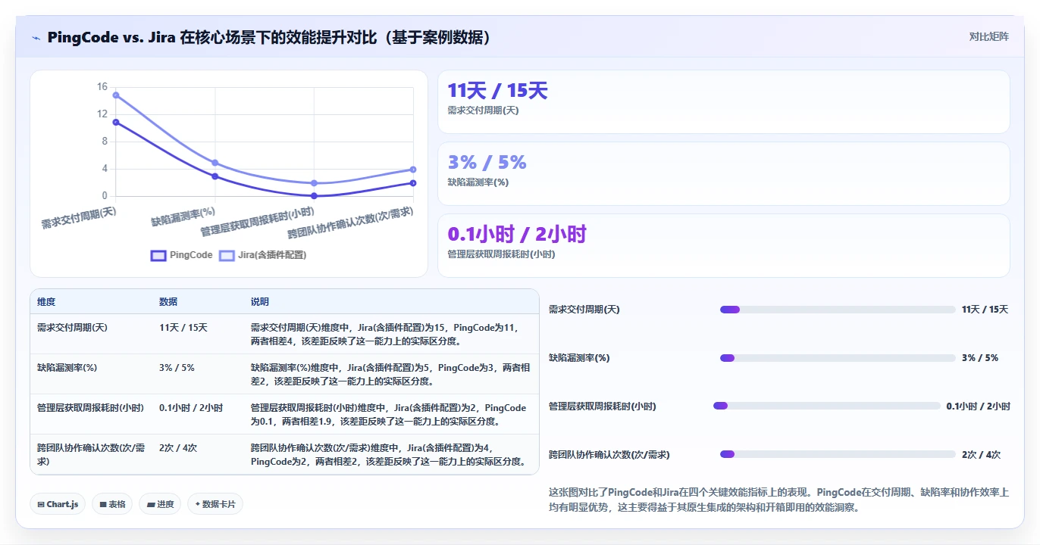Image resolution: width=1040 pixels, height=545 pixels.
Task: Click the 12 tick label on the chart y-axis
Action: click(x=102, y=114)
